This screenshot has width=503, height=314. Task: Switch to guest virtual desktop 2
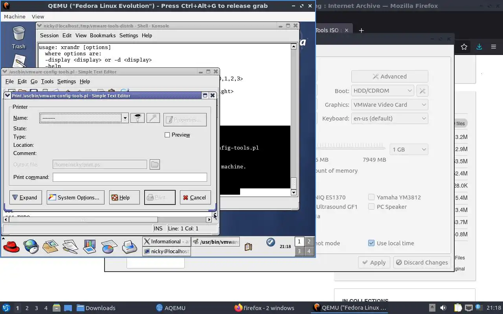pos(309,242)
